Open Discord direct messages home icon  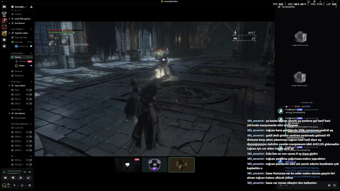(x=4, y=7)
